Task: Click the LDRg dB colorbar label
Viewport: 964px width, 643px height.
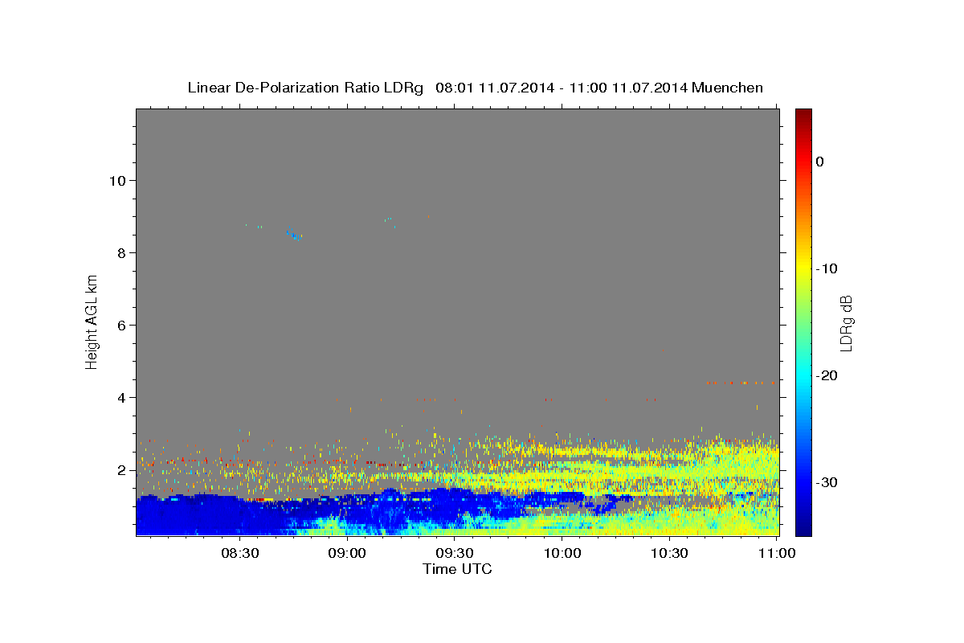Action: point(846,322)
